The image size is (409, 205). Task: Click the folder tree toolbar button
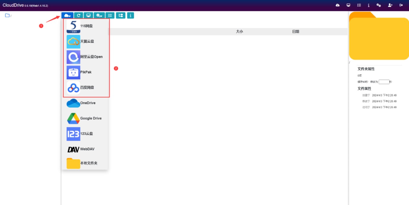[121, 15]
